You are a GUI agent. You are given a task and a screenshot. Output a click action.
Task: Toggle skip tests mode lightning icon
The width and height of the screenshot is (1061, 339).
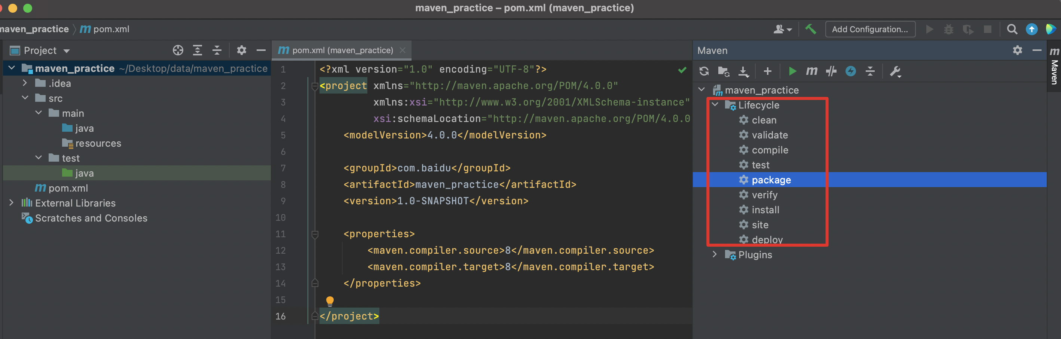(850, 71)
